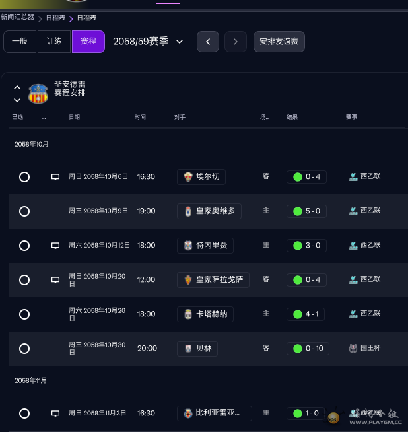The width and height of the screenshot is (408, 432).
Task: Select the radio circle for 皇家萨拉戈萨 match
Action: [x=24, y=280]
